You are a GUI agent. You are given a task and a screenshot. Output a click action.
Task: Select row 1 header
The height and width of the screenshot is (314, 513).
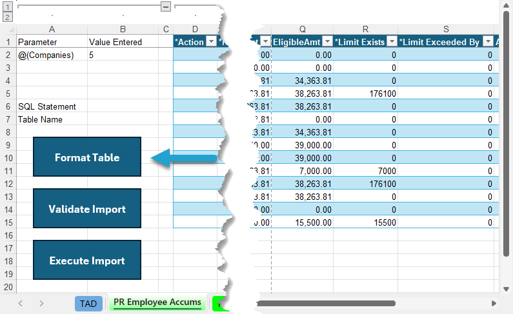[8, 42]
